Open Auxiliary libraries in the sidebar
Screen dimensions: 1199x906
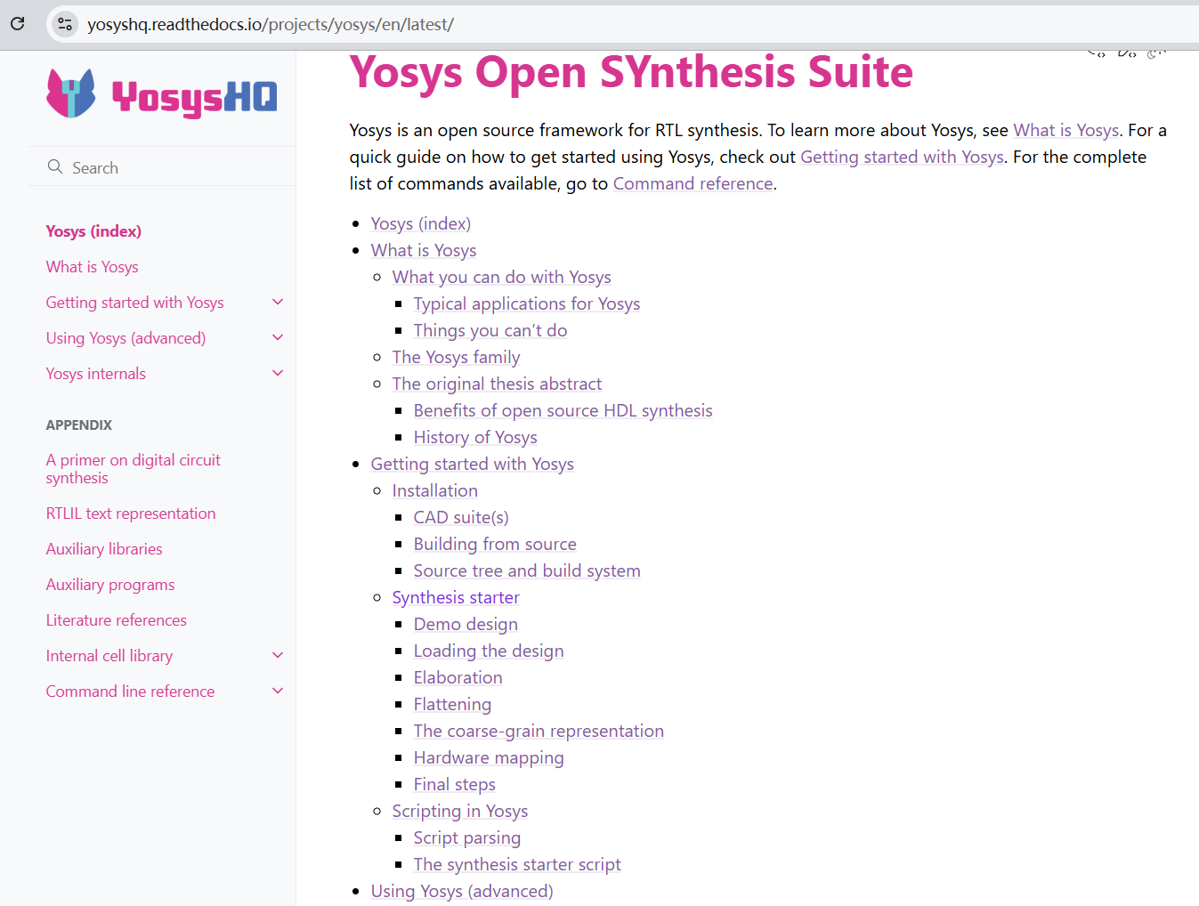point(104,549)
